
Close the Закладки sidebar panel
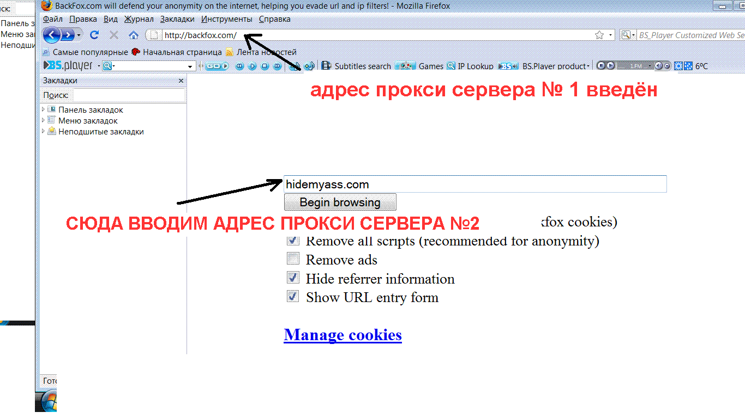(x=181, y=81)
